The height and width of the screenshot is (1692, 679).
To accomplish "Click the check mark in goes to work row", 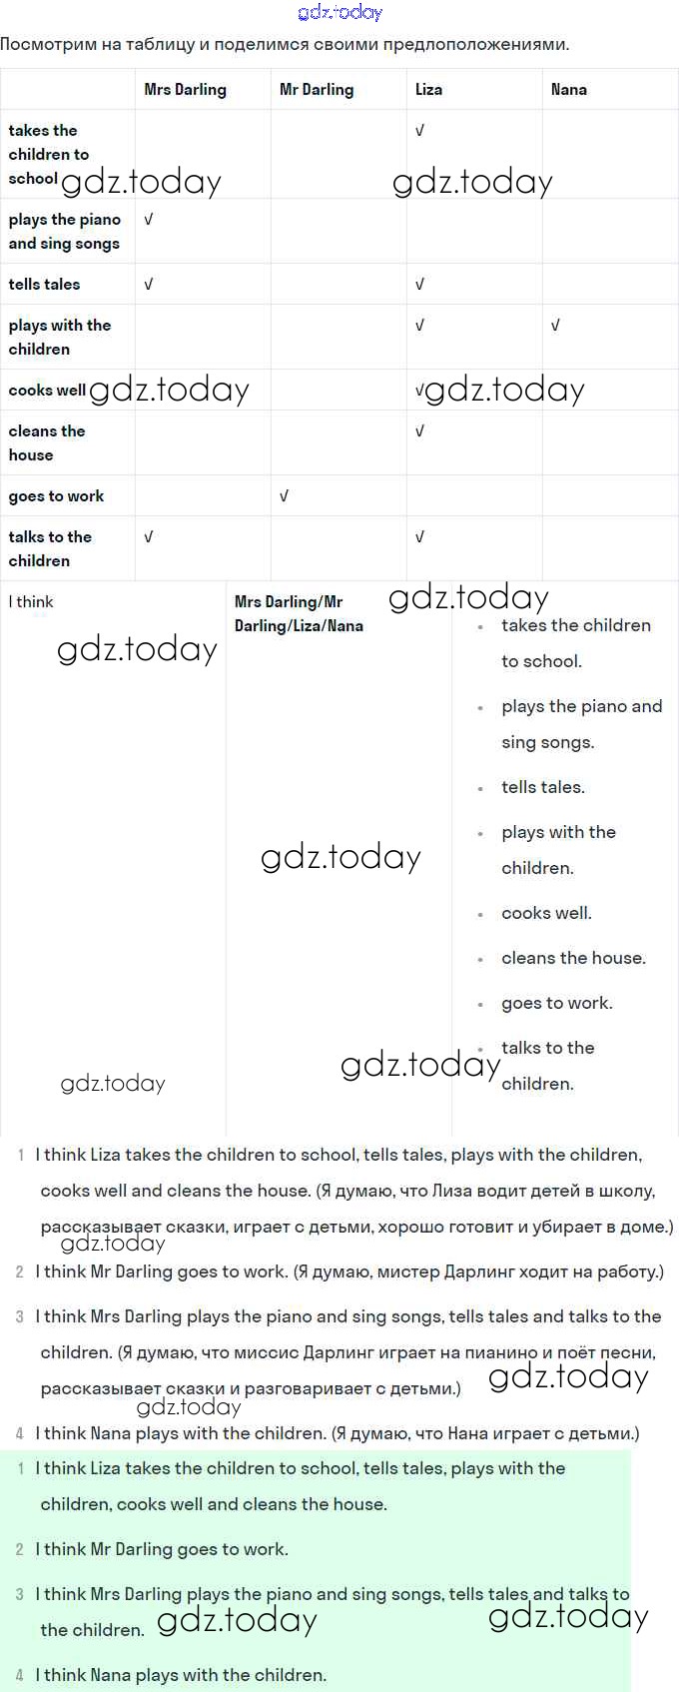I will click(x=285, y=496).
